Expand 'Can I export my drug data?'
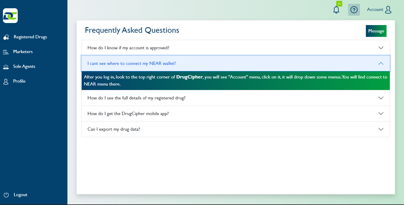 (236, 129)
